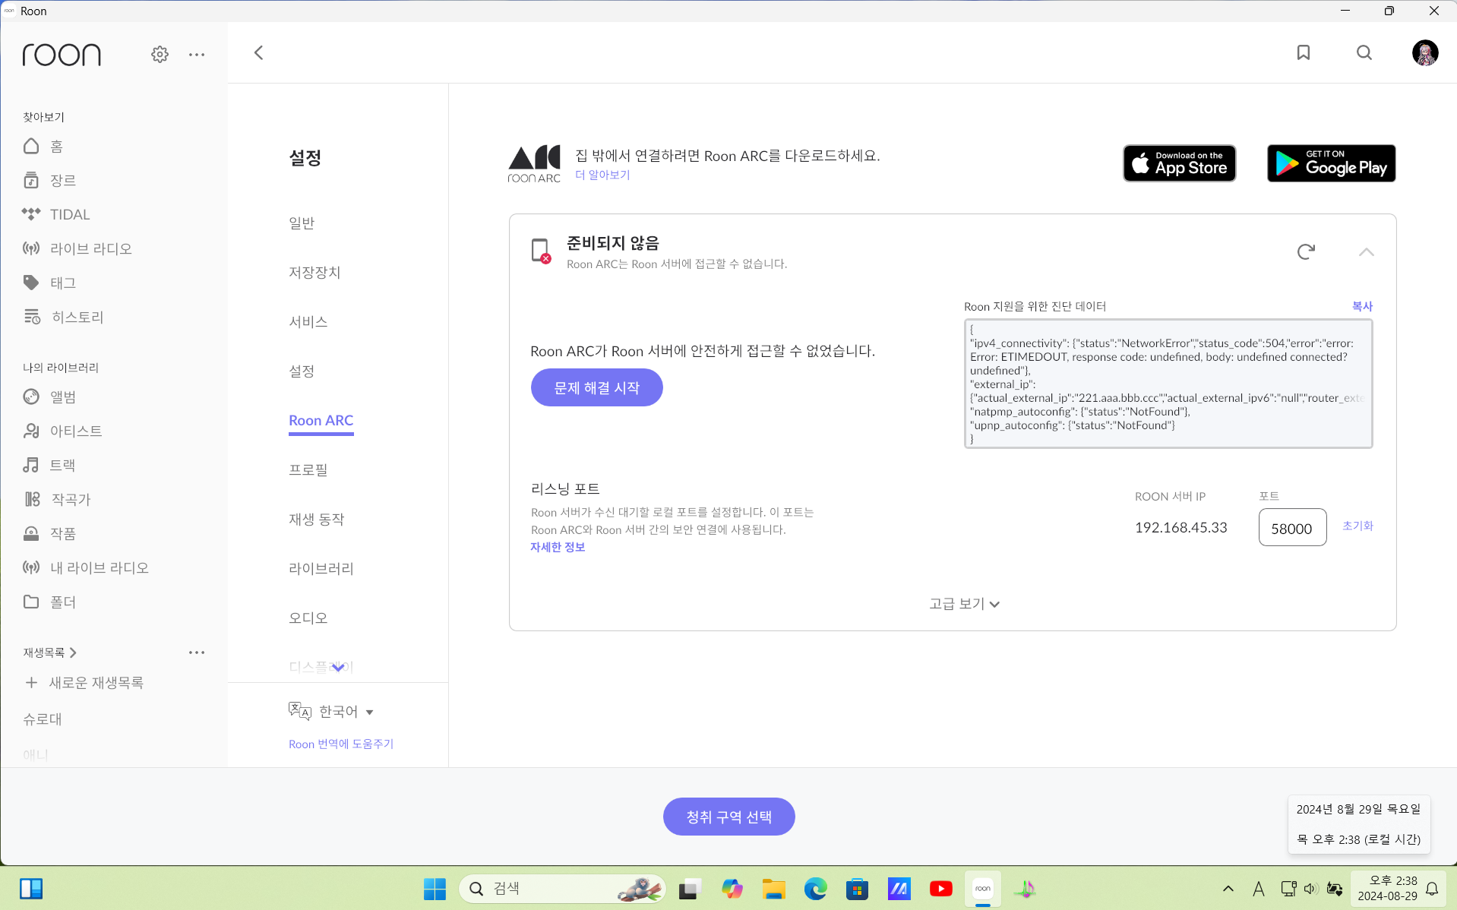
Task: Open YouTube from taskbar
Action: 940,889
